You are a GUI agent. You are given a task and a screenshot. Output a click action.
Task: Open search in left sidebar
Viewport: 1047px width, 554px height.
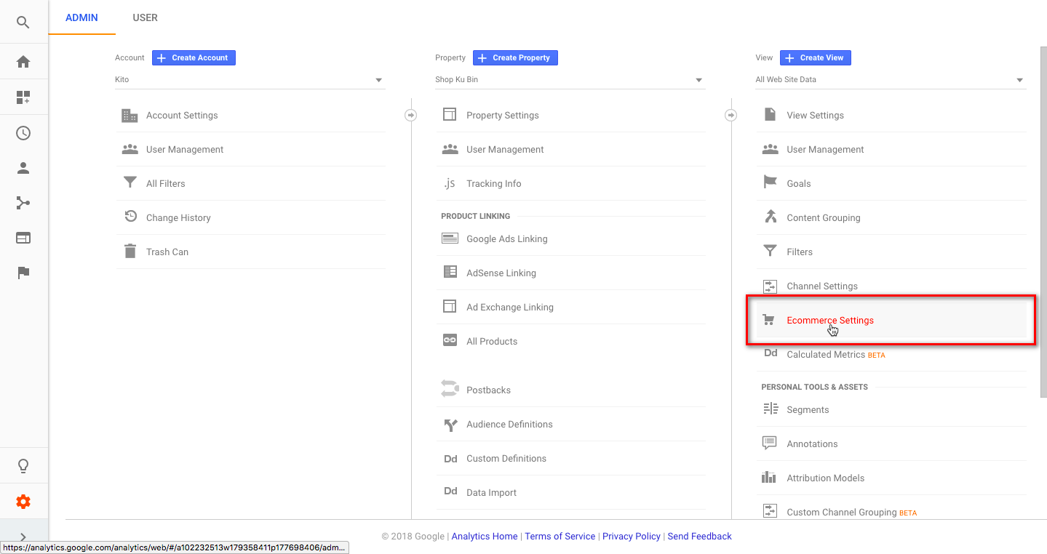pyautogui.click(x=23, y=23)
